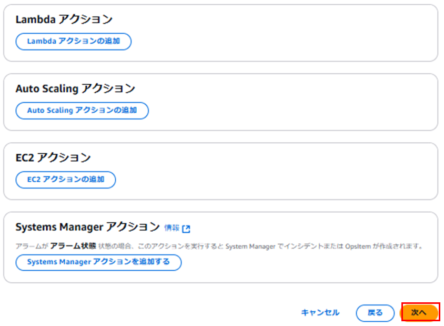The height and width of the screenshot is (326, 444).
Task: Go back with the 戻る button
Action: pos(375,313)
